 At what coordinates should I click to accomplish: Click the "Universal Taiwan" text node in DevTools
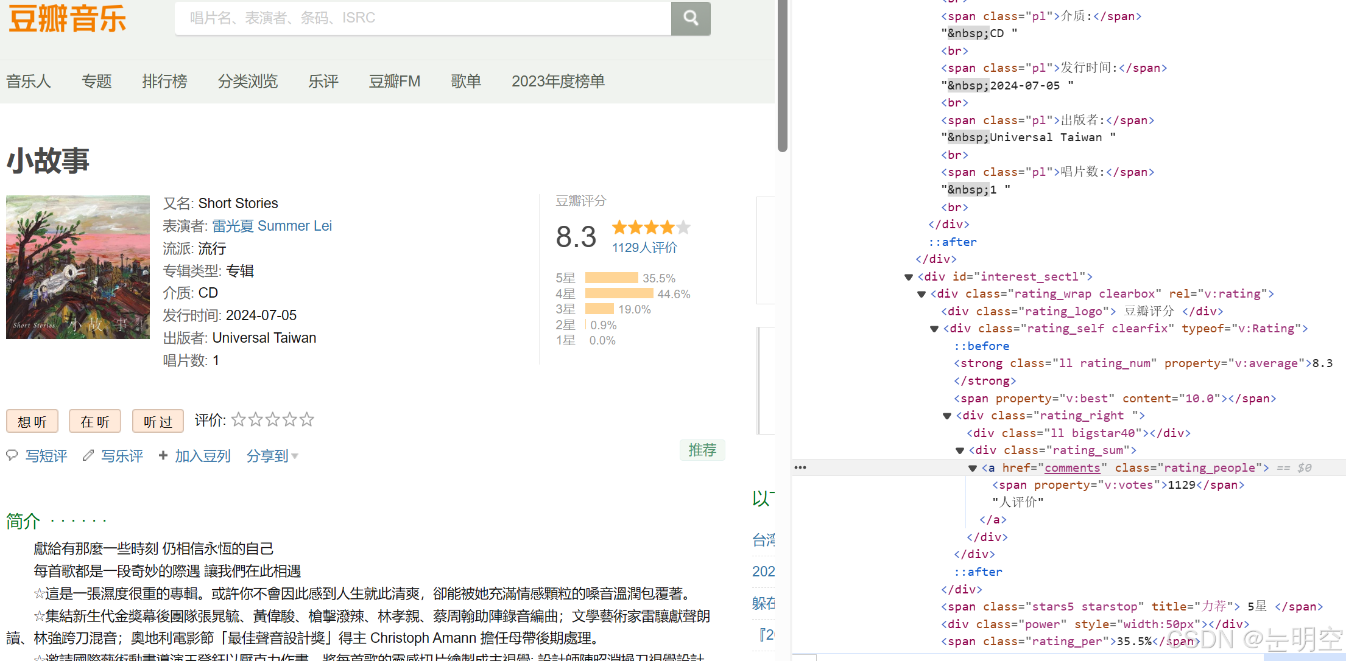point(1028,138)
